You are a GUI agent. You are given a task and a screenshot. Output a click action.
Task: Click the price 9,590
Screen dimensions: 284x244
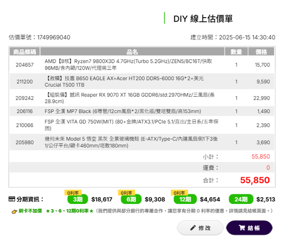coord(263,82)
